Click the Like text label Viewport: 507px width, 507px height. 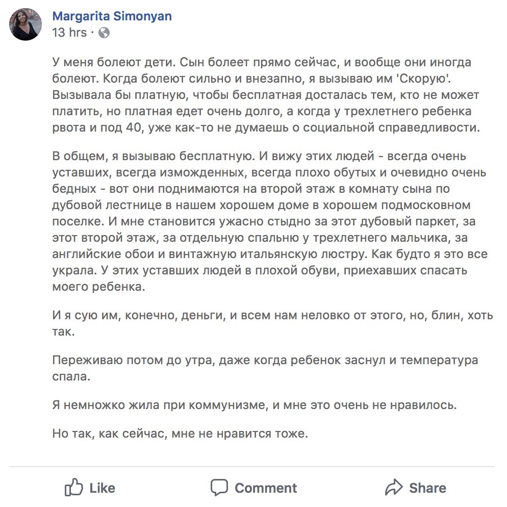(x=102, y=488)
